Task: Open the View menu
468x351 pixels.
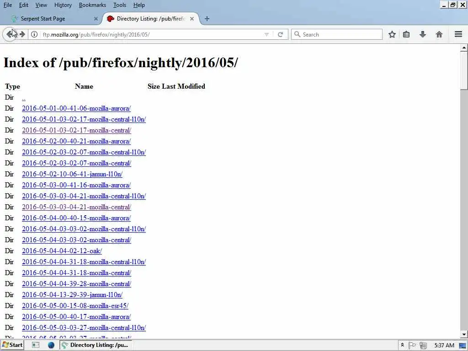Action: click(41, 5)
